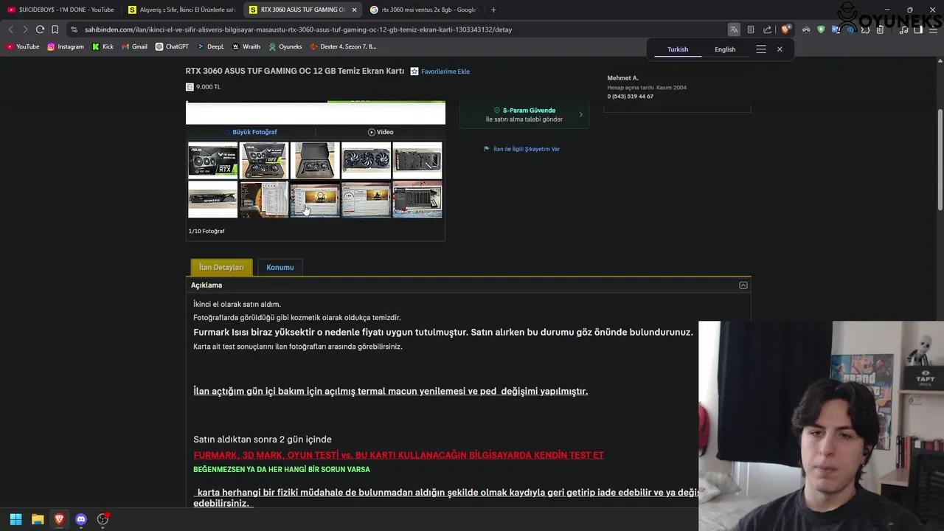Image resolution: width=944 pixels, height=531 pixels.
Task: Click the 9.000 TL price text
Action: point(208,87)
